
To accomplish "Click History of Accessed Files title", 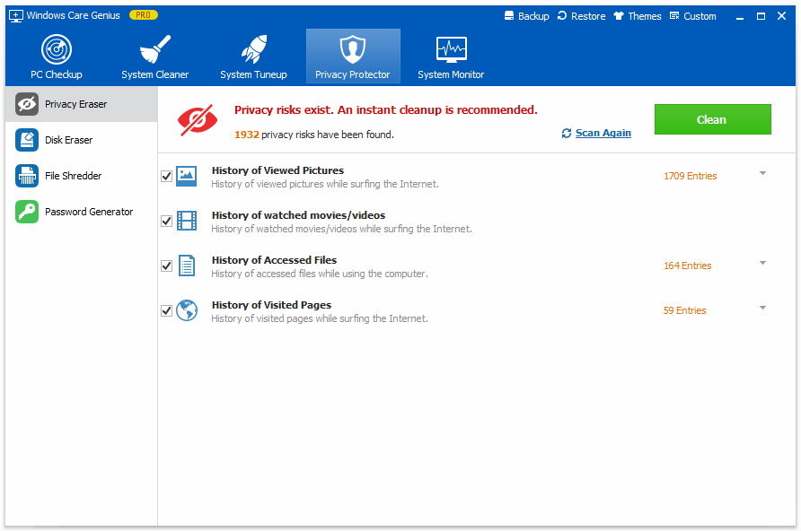I will pyautogui.click(x=274, y=260).
